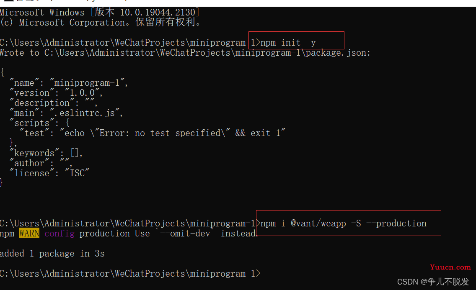Viewport: 476px width, 290px height.
Task: Click the "main": ".eslintrc.js" line
Action: coord(66,113)
